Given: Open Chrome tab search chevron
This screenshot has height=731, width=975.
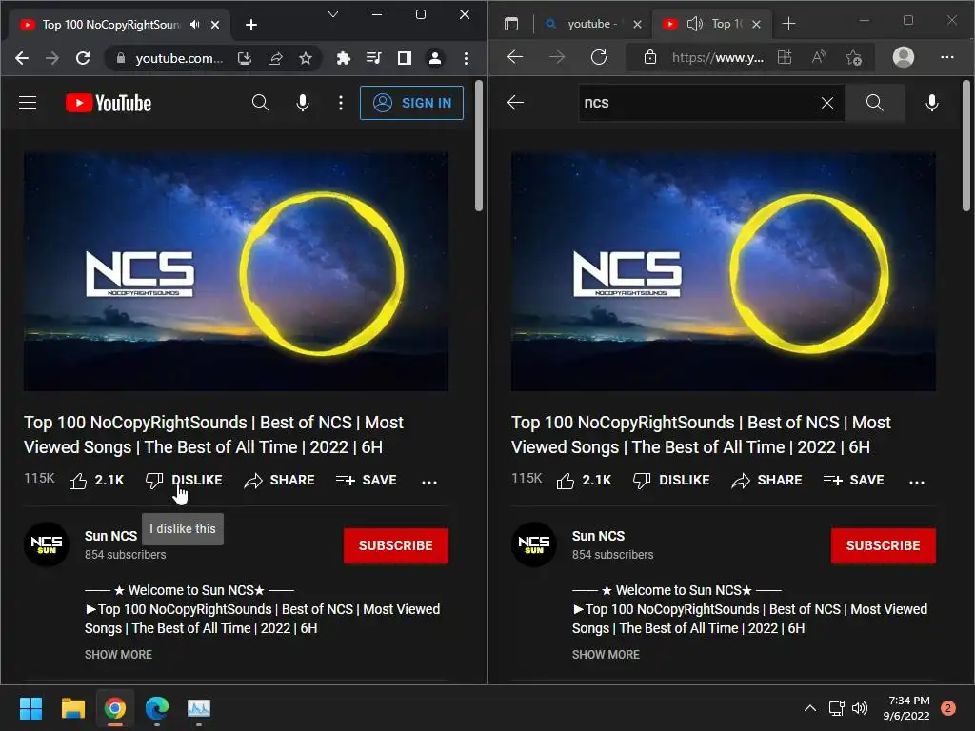Looking at the screenshot, I should point(333,14).
